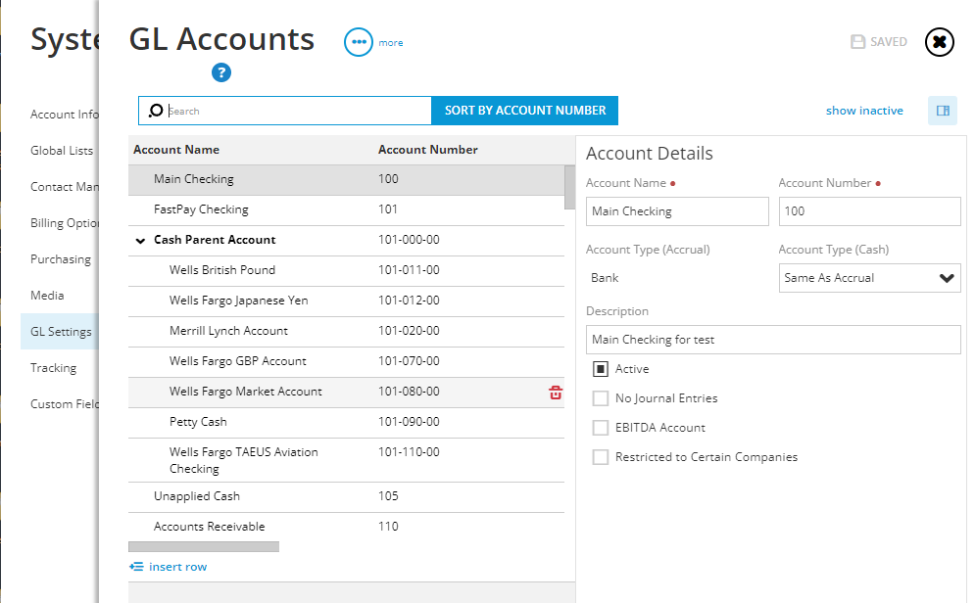
Task: Click the circular X close icon
Action: tap(938, 42)
